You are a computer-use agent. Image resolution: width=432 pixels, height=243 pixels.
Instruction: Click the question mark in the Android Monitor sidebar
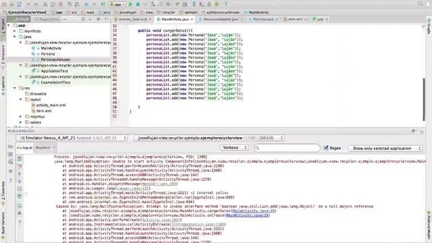coord(11,180)
